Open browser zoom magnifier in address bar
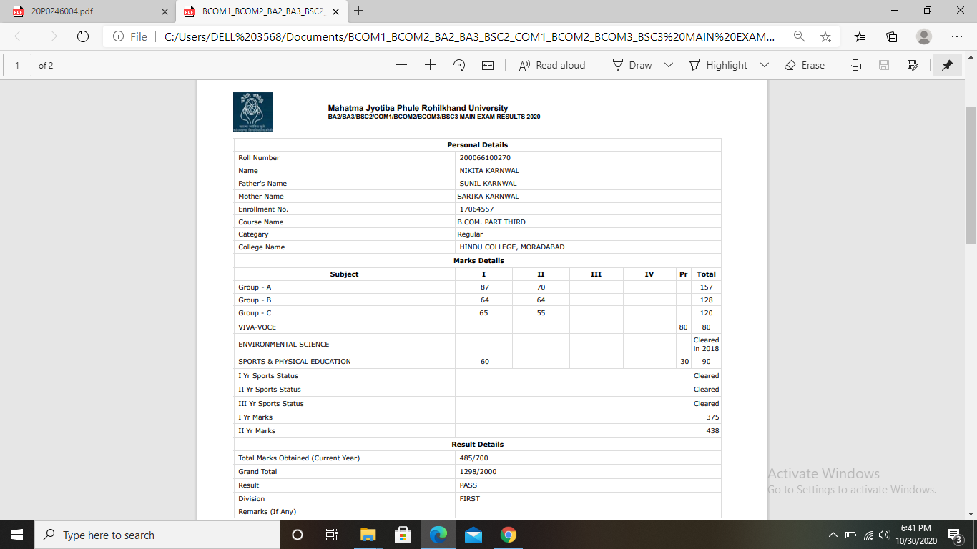This screenshot has height=549, width=977. point(799,36)
